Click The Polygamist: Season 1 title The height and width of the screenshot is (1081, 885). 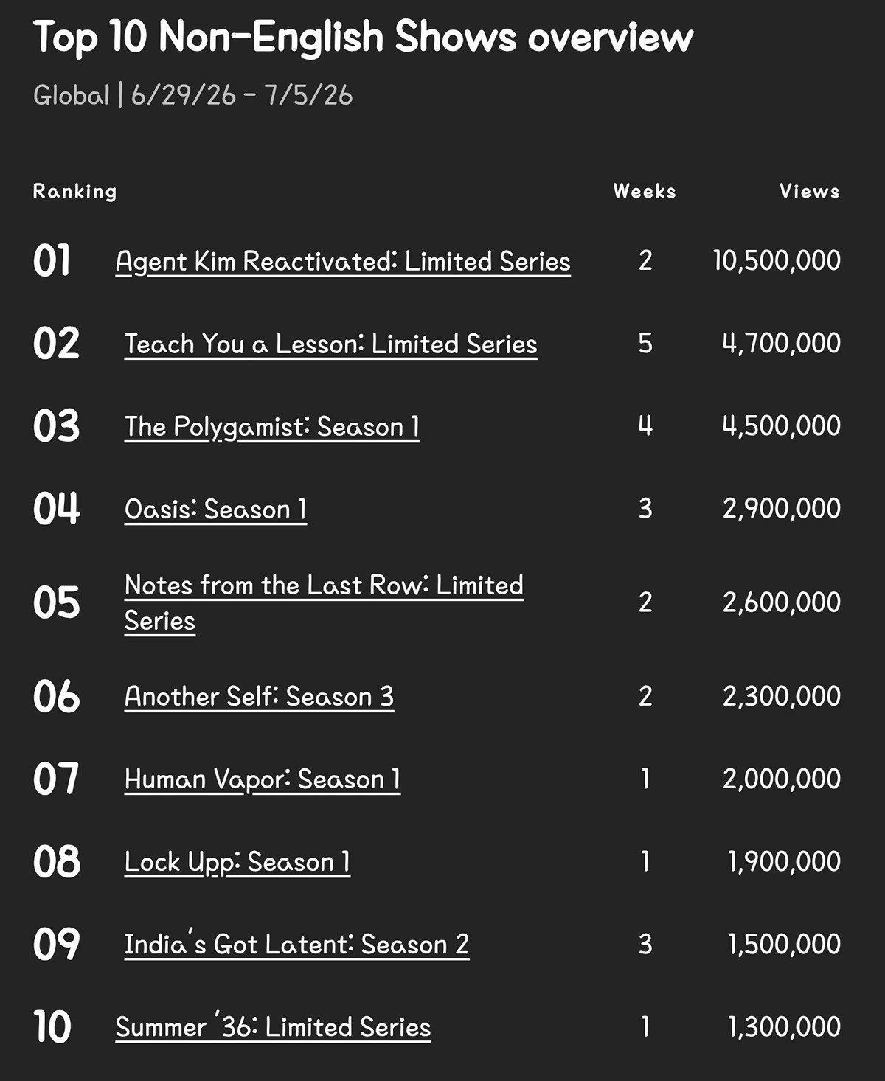pyautogui.click(x=272, y=426)
